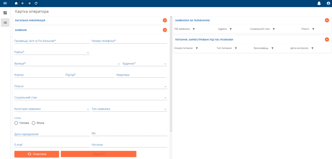Filter the Соціальний стан column in table
This screenshot has width=332, height=159.
274,29
